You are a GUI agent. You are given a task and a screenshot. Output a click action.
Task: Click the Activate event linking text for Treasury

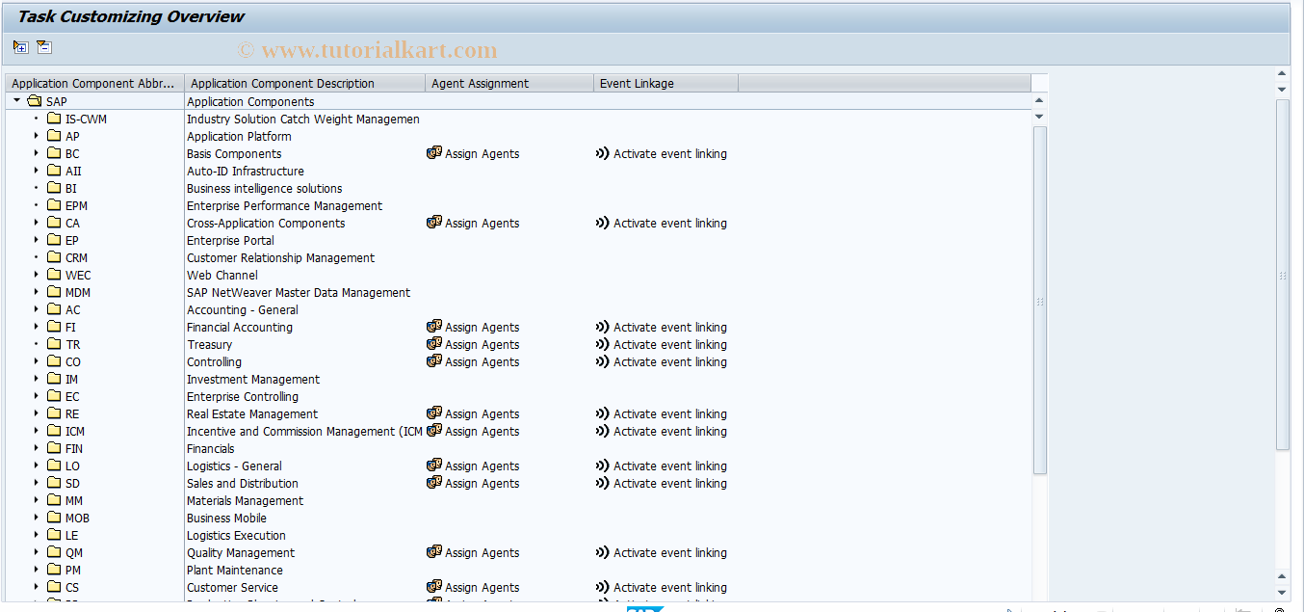point(670,344)
